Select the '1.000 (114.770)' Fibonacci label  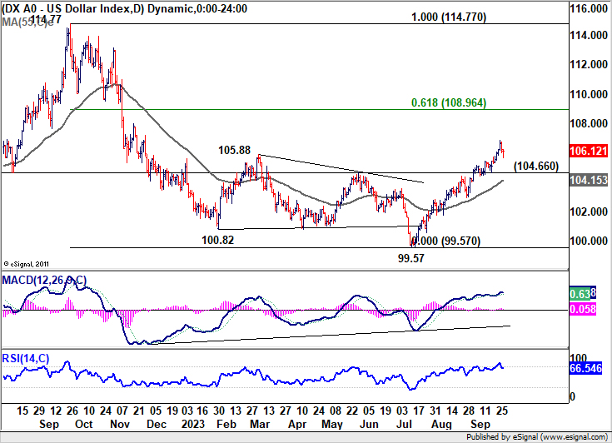[449, 17]
